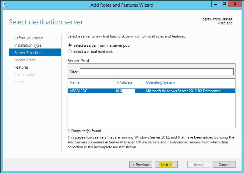The width and height of the screenshot is (244, 173).
Task: Click the MS2012DC destination server label
Action: [x=225, y=23]
